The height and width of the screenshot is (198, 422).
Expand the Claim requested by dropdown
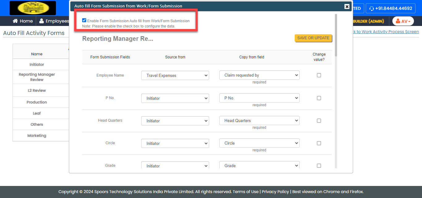point(259,75)
